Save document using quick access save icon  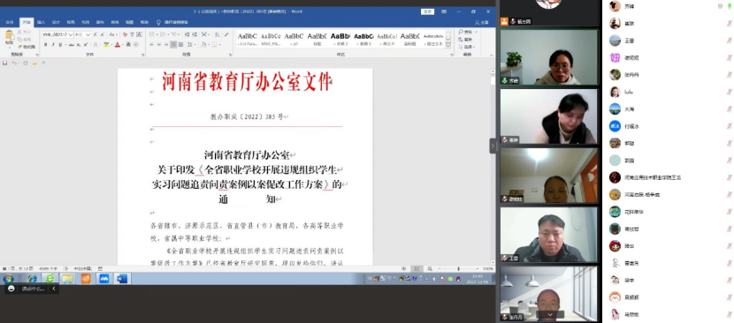[5, 63]
